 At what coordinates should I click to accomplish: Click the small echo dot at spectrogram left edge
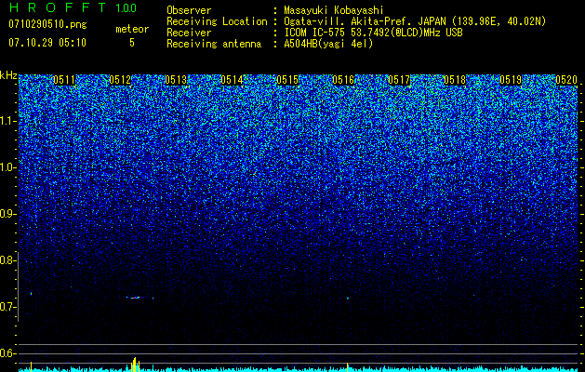tap(32, 293)
